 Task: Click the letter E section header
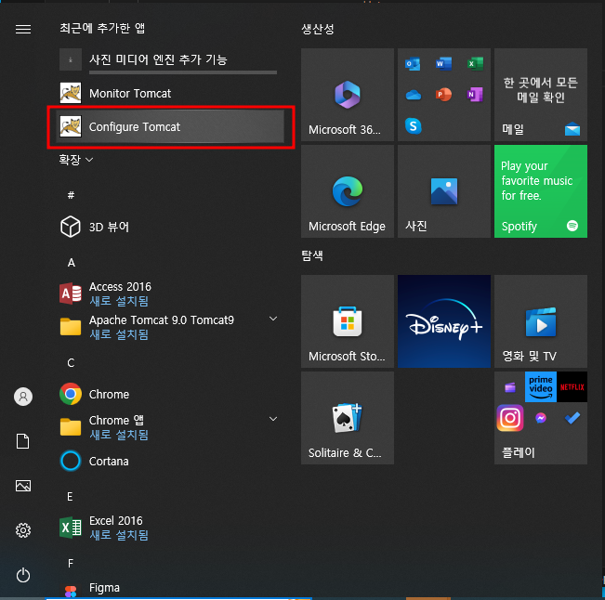point(70,497)
